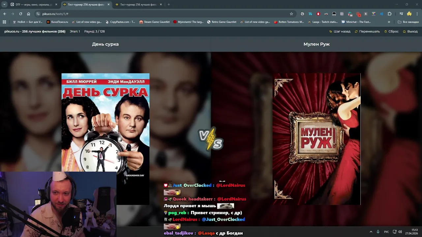This screenshot has width=422, height=237.
Task: Click the Этап: 1 label
Action: click(x=75, y=31)
